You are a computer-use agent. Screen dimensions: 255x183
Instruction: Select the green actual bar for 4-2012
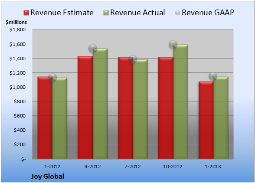[100, 104]
